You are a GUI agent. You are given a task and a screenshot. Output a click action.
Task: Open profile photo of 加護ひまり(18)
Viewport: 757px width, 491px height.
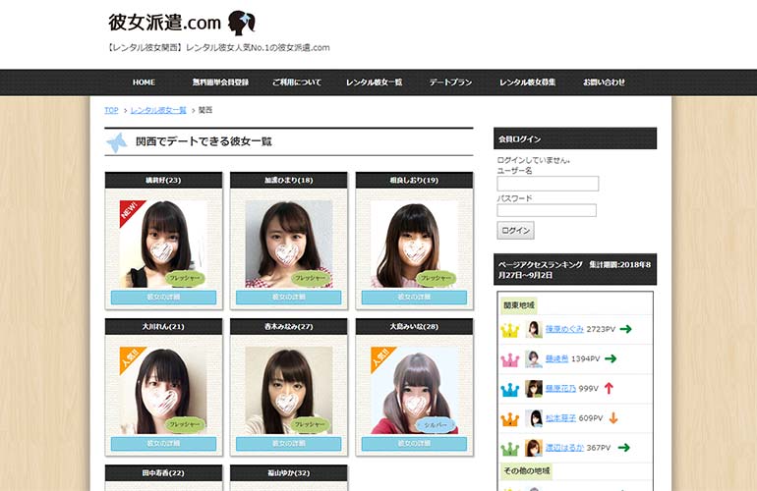coord(289,245)
